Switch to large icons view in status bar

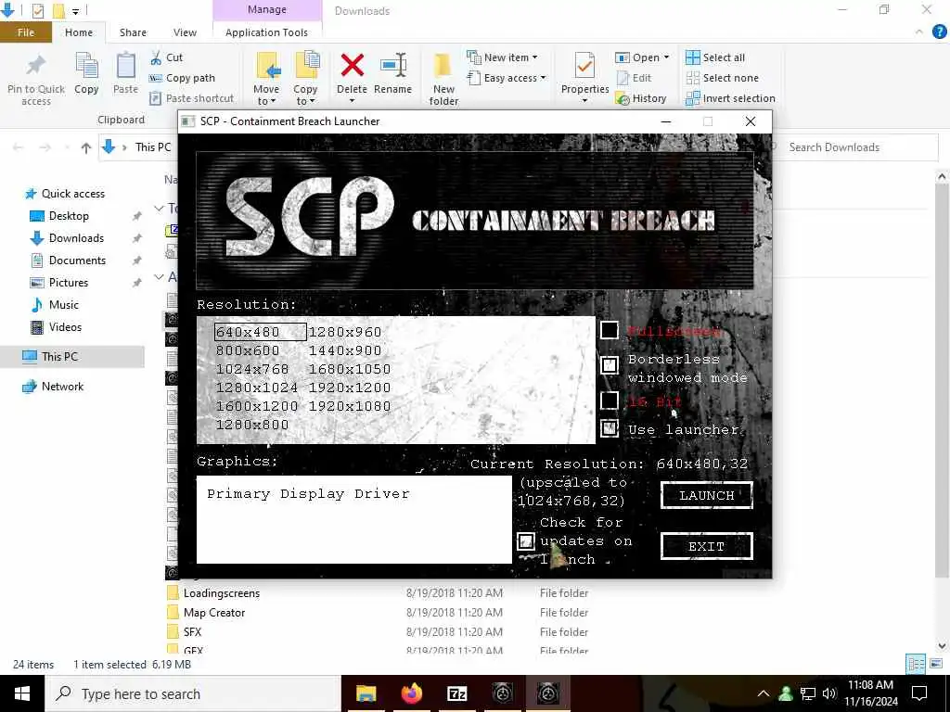coord(936,664)
